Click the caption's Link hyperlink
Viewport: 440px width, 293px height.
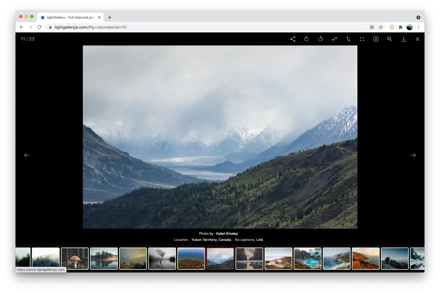(x=260, y=240)
